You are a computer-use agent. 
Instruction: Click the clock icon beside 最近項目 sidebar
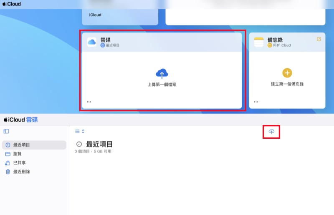pyautogui.click(x=8, y=145)
